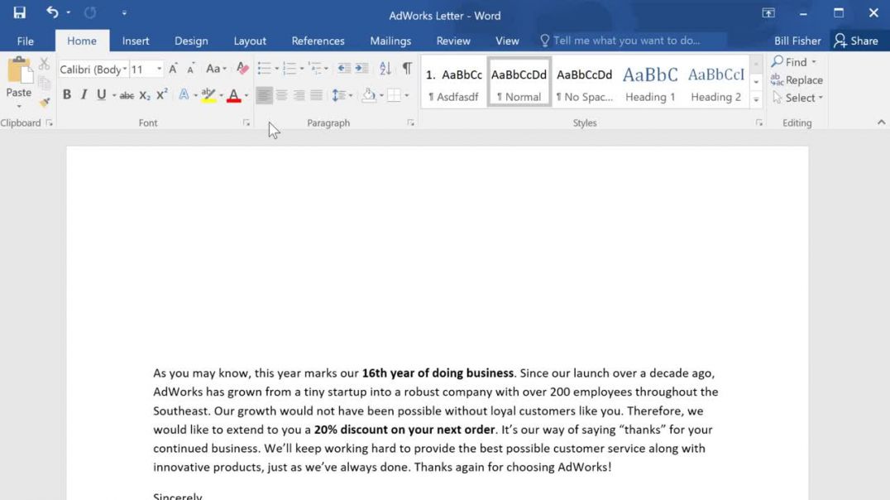The image size is (890, 500).
Task: Switch to the Insert tab
Action: (136, 41)
